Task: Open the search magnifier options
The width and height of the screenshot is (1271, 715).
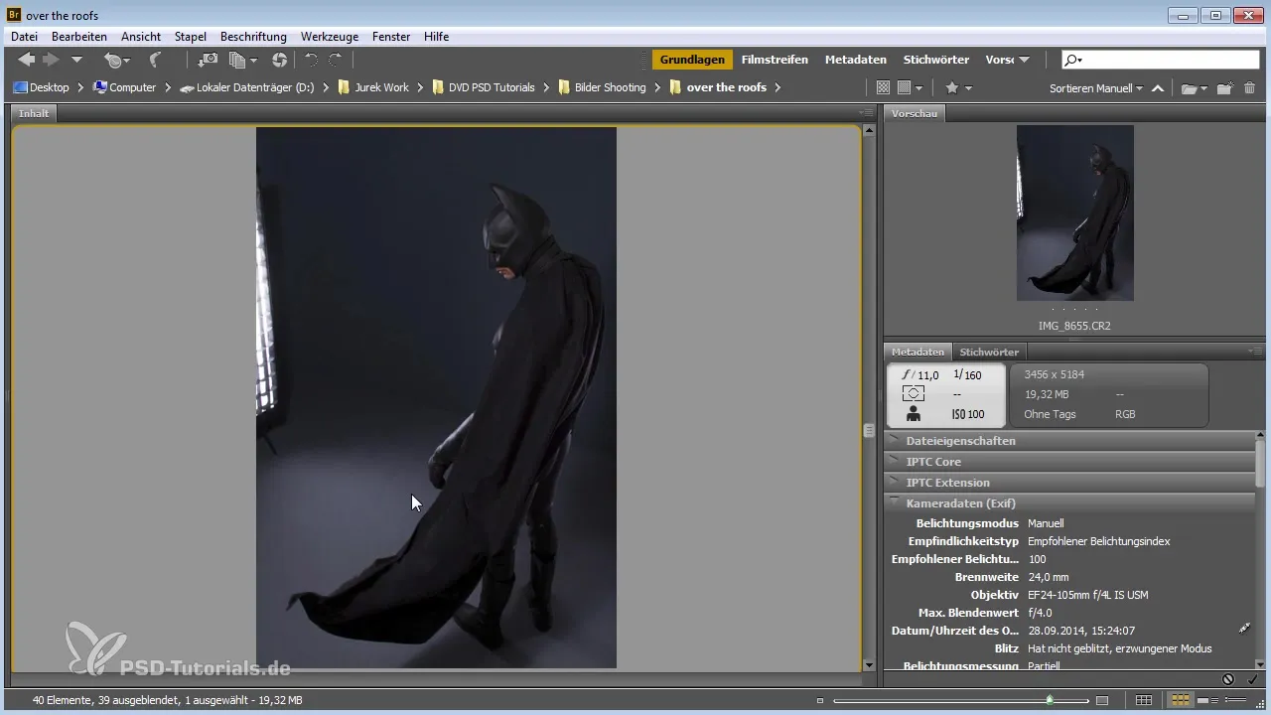Action: (x=1072, y=60)
